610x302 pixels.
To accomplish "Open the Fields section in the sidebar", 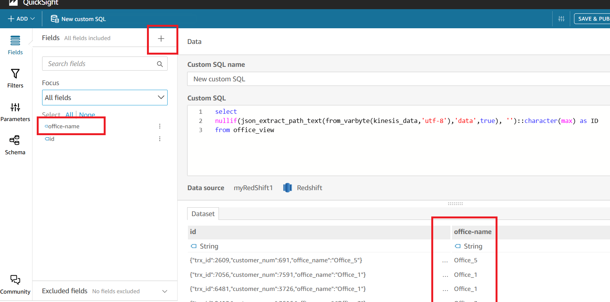I will click(x=15, y=45).
